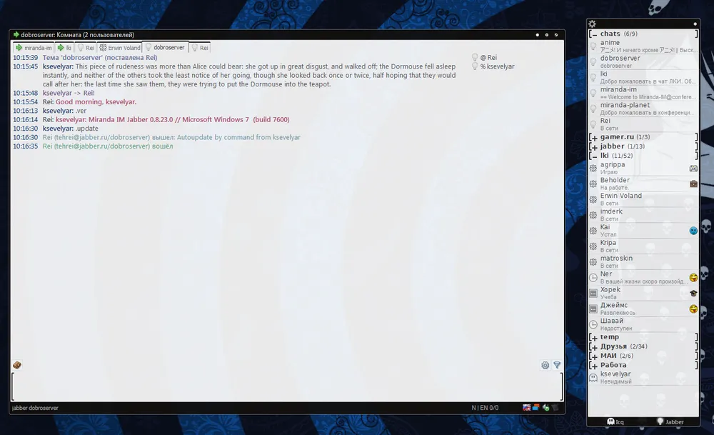Click the rightmost dark icon in chat status bar
The height and width of the screenshot is (435, 714).
555,408
